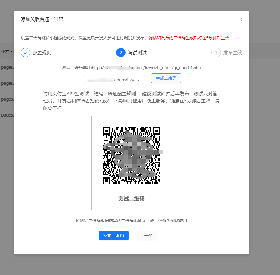Click the 发布生效 step label
Screen dimensions: 280x275
click(232, 53)
